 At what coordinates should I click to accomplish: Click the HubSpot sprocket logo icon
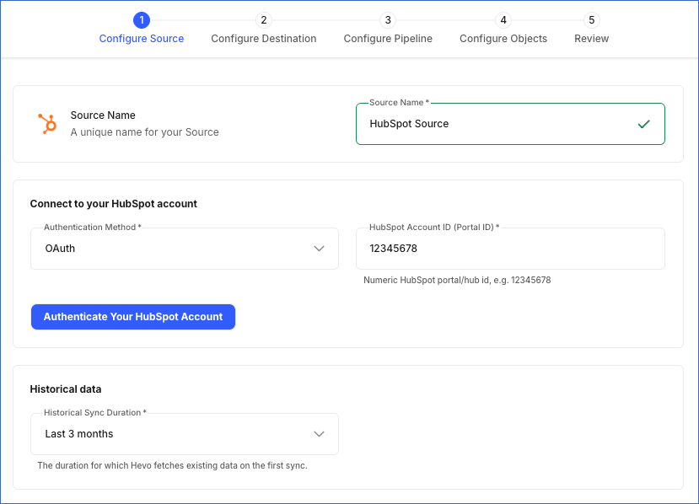(47, 124)
